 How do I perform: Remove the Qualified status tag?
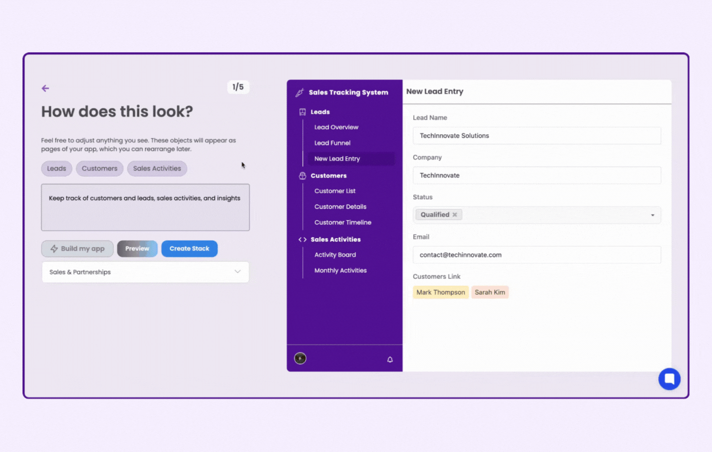click(455, 215)
